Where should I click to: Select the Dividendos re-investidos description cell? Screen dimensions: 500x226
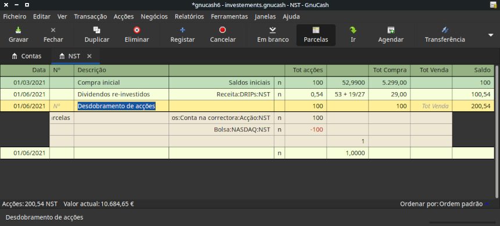122,94
